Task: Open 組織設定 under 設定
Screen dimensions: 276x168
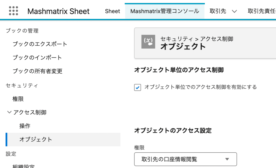Action: (x=24, y=166)
